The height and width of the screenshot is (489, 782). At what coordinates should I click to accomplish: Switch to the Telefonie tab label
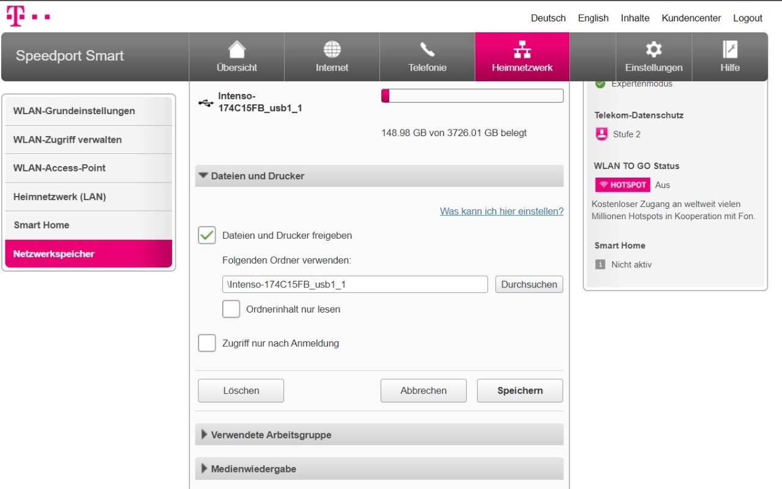(x=427, y=68)
